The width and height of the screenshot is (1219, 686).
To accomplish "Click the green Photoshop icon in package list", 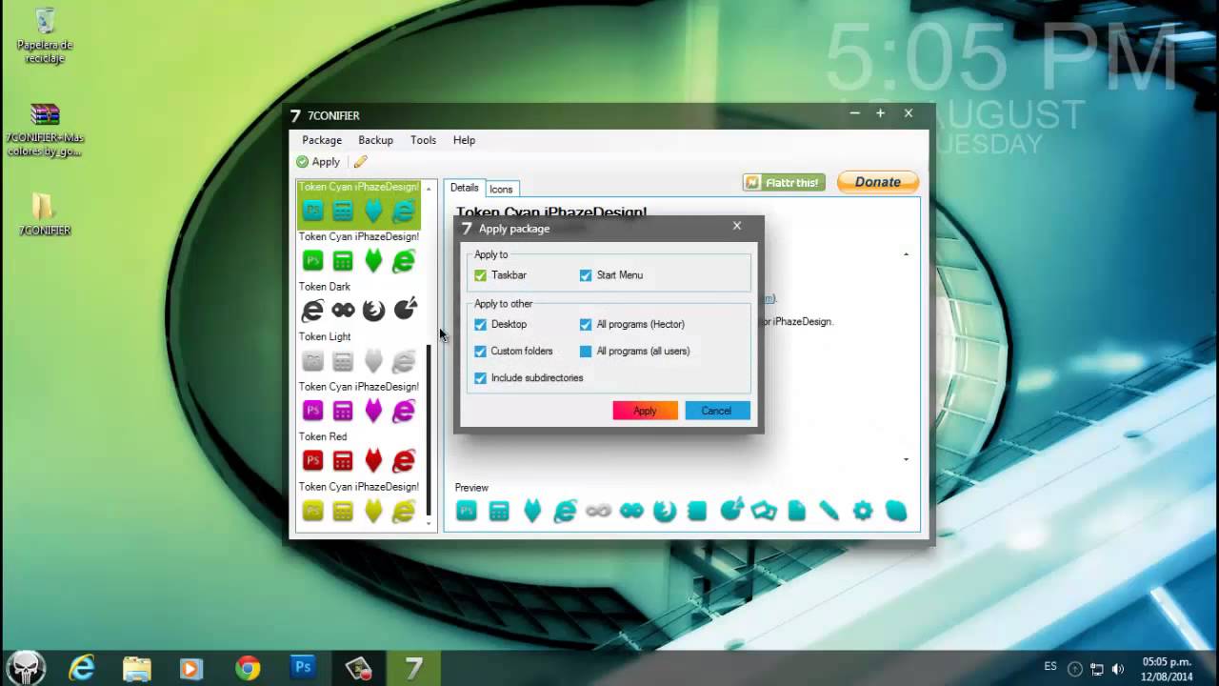I will [312, 260].
